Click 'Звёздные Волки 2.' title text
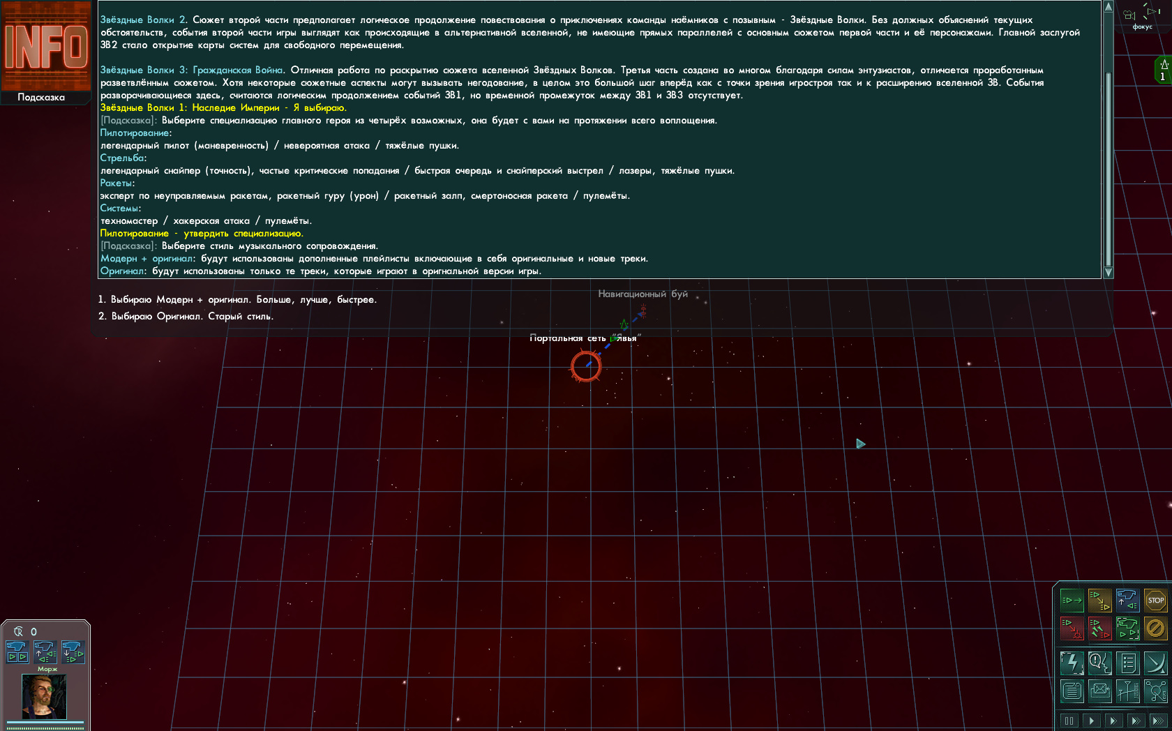 coord(144,20)
